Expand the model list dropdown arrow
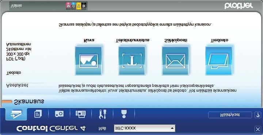Image resolution: width=263 pixels, height=135 pixels. point(172,128)
